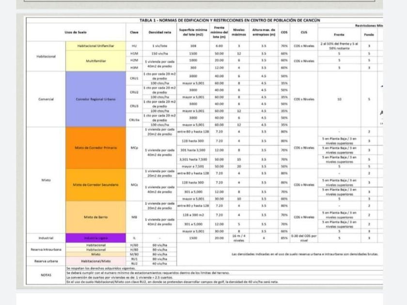Click the 'Superficie mínima del lote (m2)' header
Image resolution: width=407 pixels, height=305 pixels.
[x=193, y=32]
